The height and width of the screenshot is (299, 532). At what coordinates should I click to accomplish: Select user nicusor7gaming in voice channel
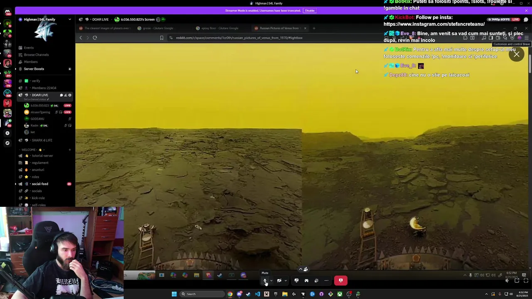40,112
